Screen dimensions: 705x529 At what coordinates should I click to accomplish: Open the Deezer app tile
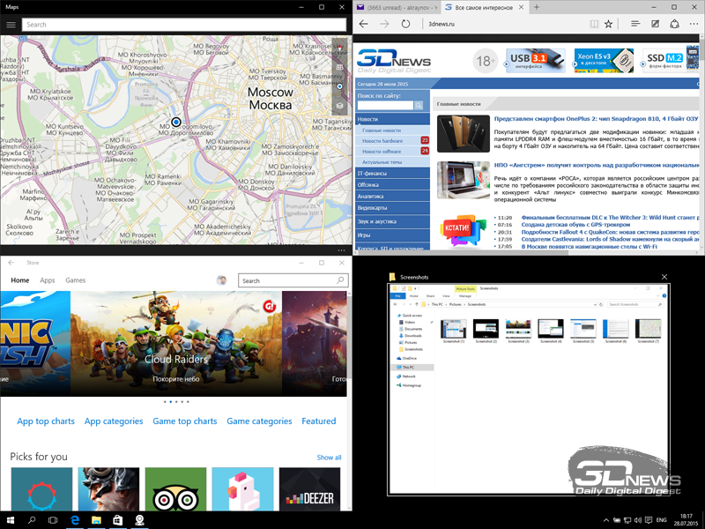coord(310,489)
